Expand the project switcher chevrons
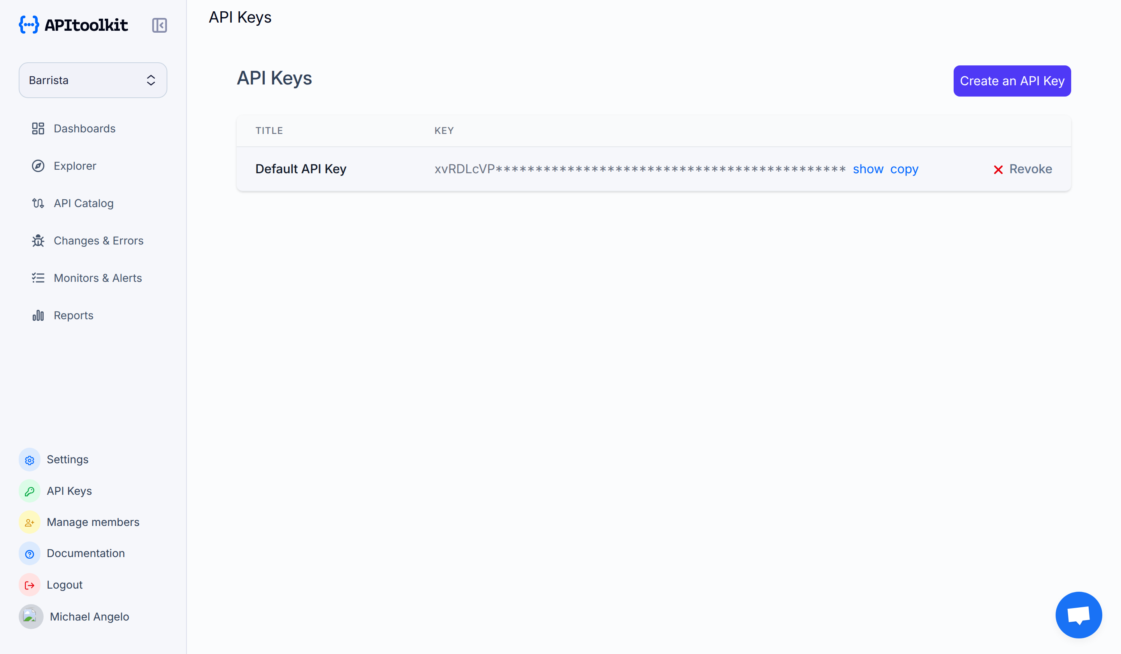 (151, 80)
